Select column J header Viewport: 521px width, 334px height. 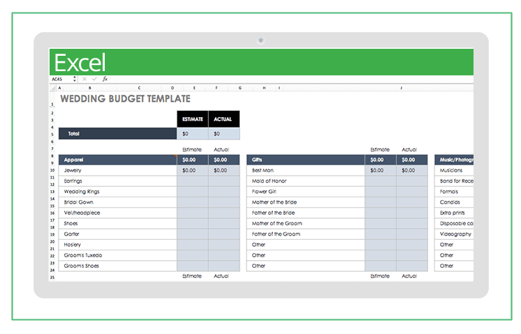[x=401, y=89]
